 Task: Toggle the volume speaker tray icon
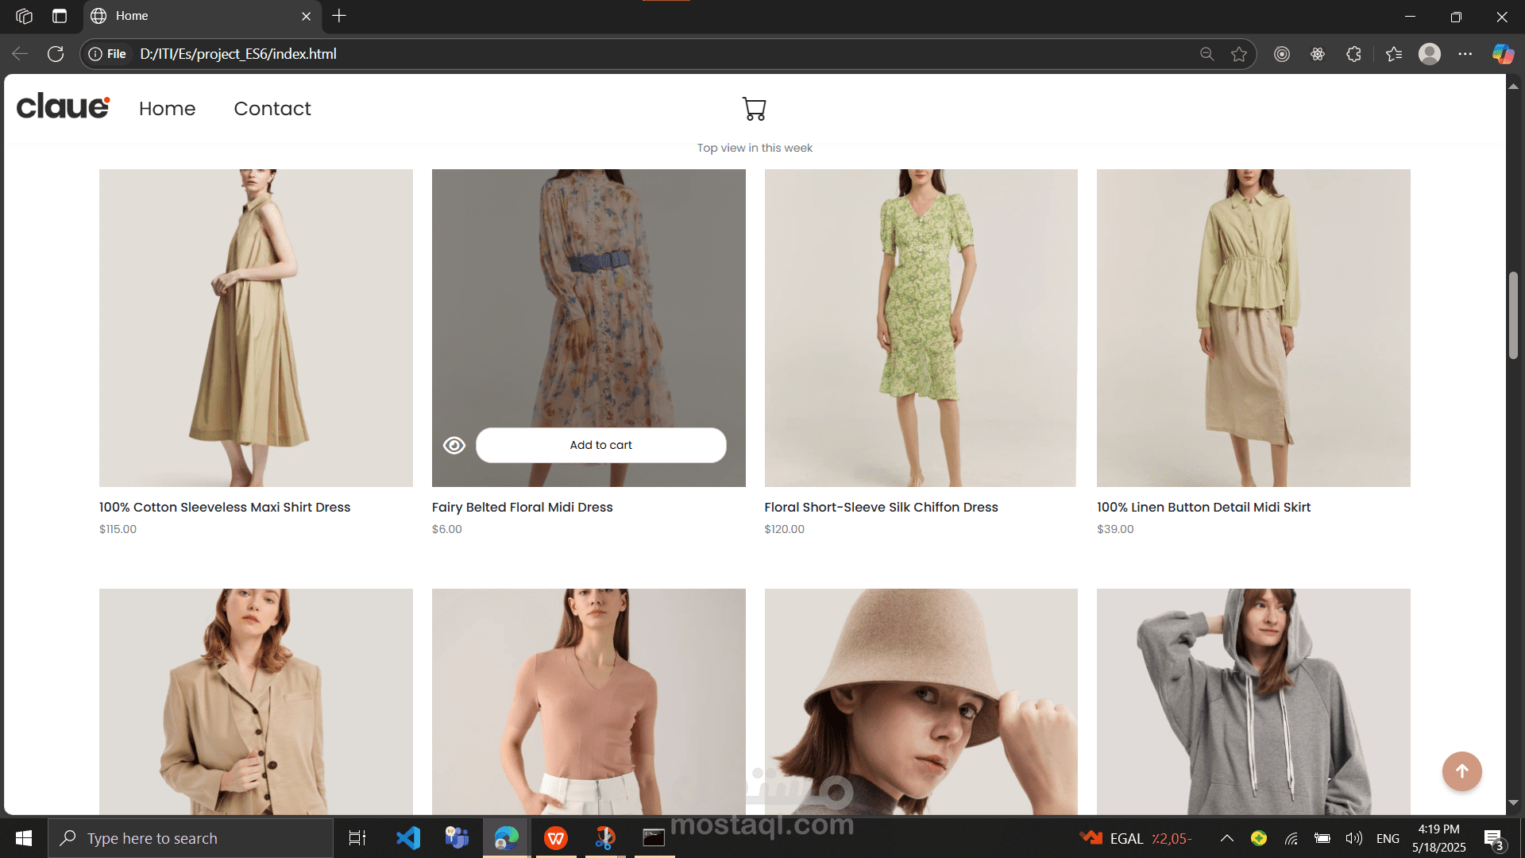[x=1353, y=838]
